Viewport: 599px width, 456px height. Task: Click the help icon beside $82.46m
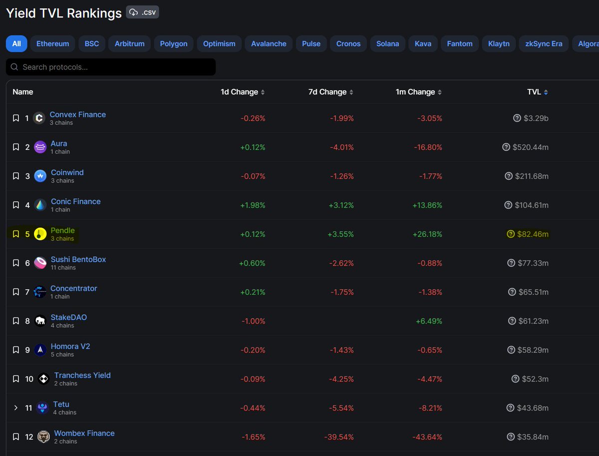tap(511, 234)
